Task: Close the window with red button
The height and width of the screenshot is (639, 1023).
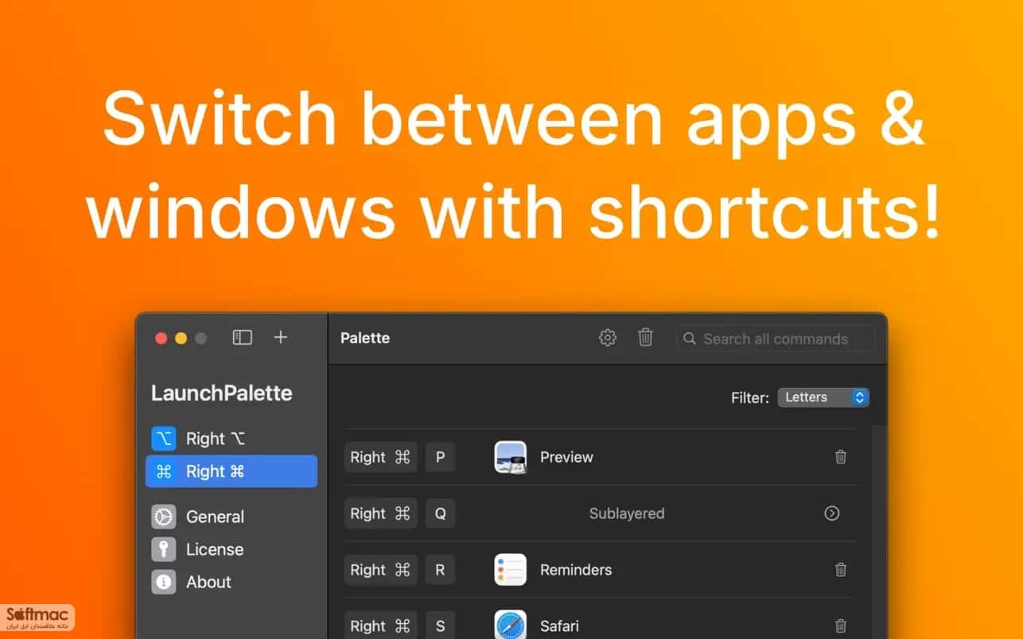Action: tap(161, 338)
